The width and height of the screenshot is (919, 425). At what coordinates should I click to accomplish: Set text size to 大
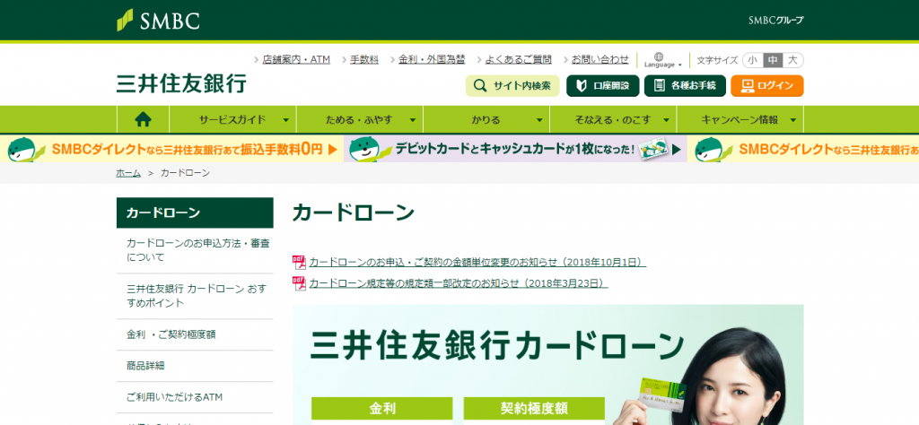tap(793, 60)
